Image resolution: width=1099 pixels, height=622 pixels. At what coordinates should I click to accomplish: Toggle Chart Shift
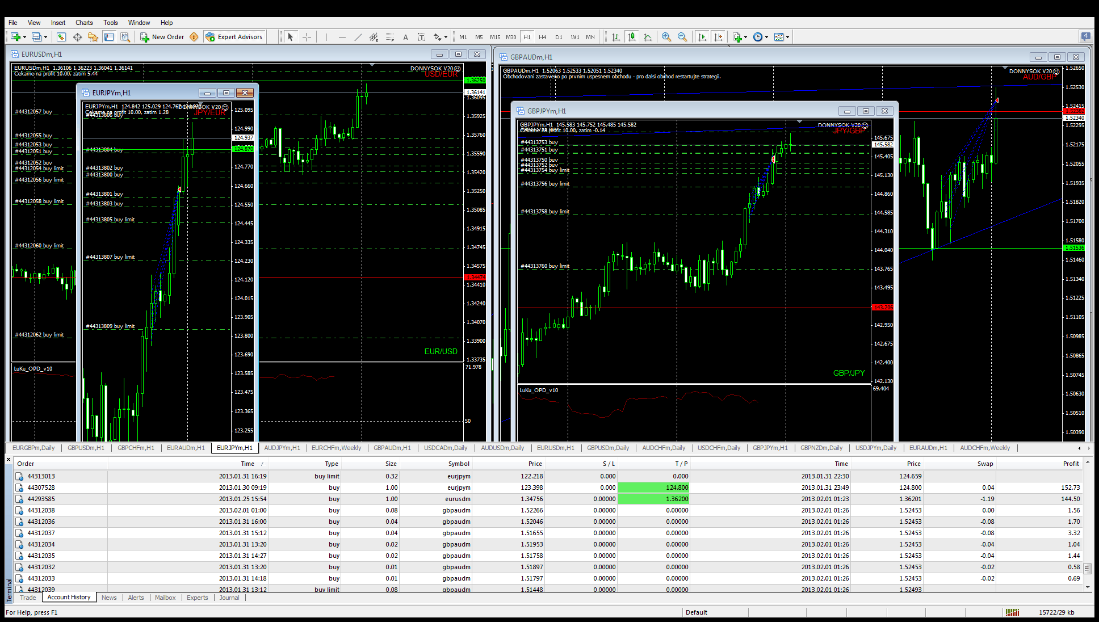coord(718,37)
